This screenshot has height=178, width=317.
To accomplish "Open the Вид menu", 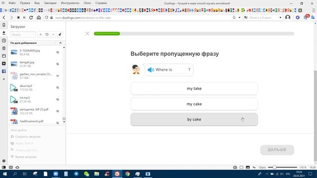I will (37, 3).
